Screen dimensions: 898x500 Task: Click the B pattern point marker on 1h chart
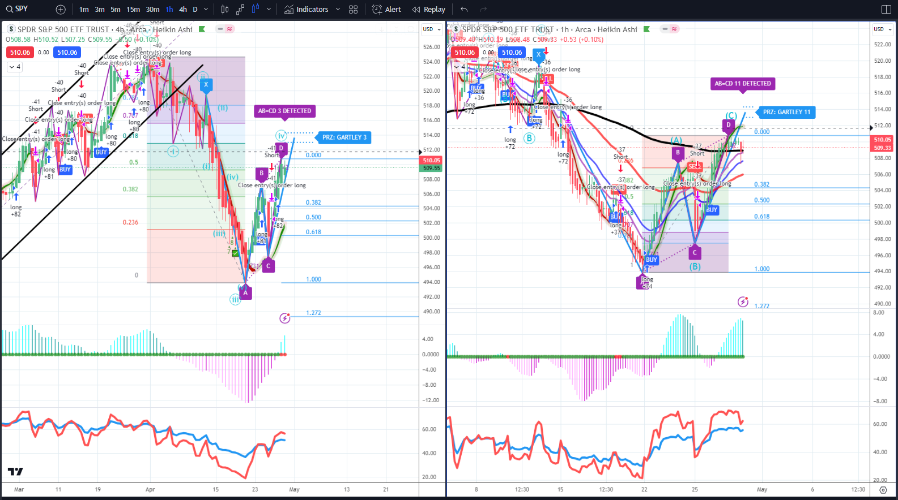(x=678, y=153)
